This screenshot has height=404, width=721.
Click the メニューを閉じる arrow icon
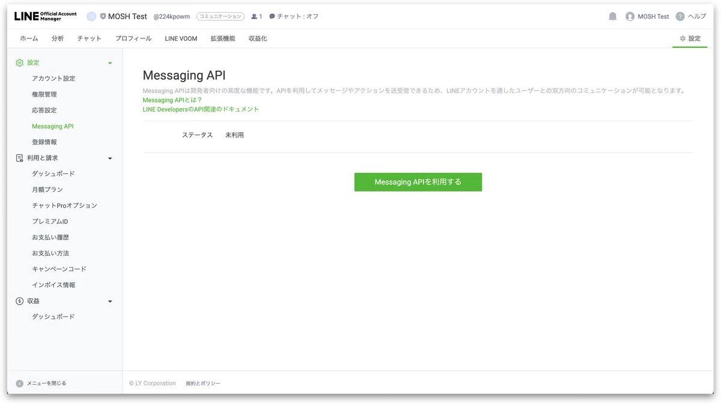[x=19, y=383]
